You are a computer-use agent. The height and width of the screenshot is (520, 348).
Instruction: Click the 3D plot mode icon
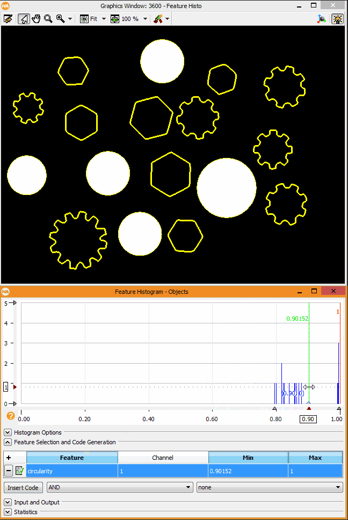click(x=321, y=19)
